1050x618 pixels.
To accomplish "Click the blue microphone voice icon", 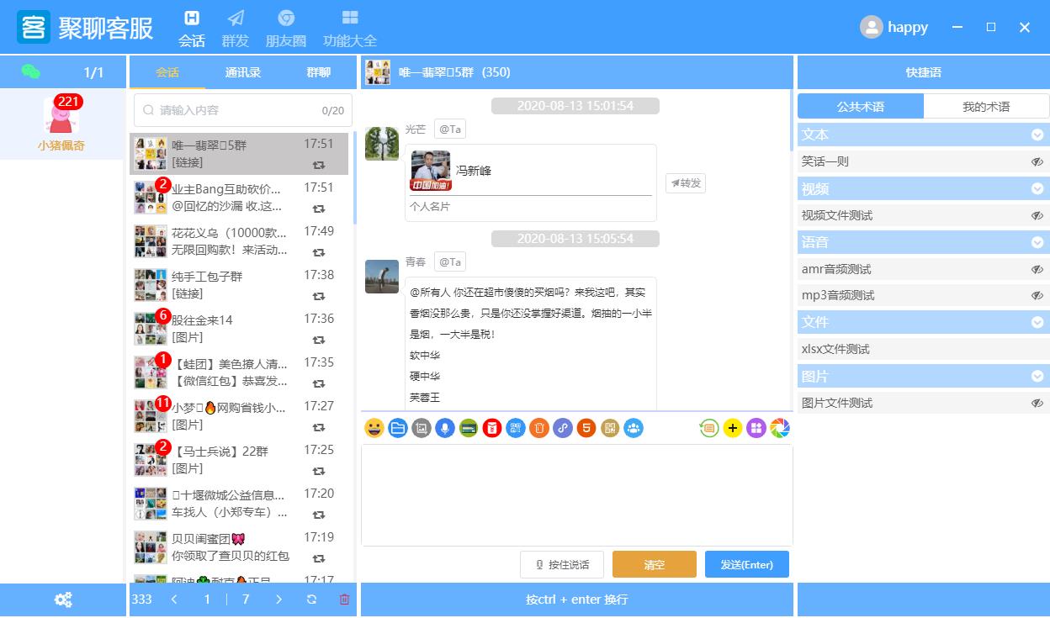I will point(445,428).
